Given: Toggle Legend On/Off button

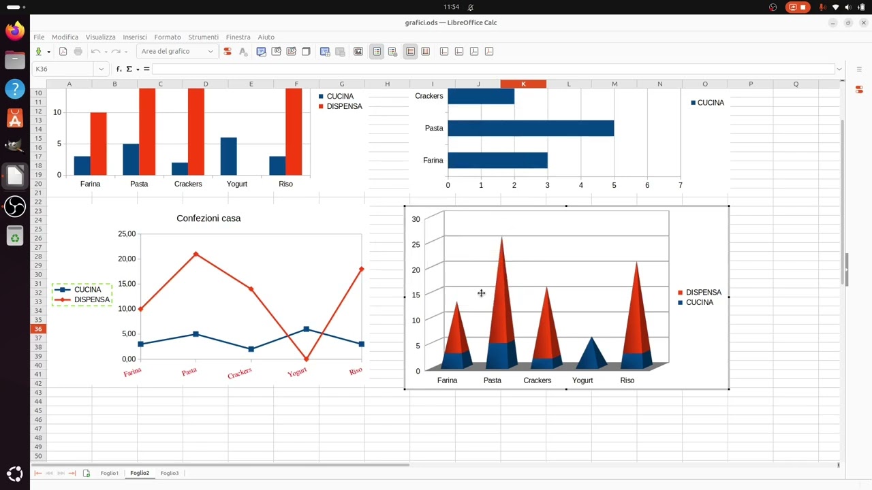Looking at the screenshot, I should point(377,51).
